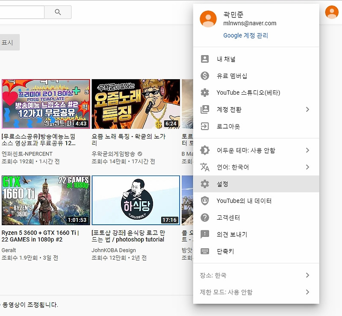Image resolution: width=342 pixels, height=316 pixels.
Task: Click the 내 채널 person icon
Action: click(205, 59)
